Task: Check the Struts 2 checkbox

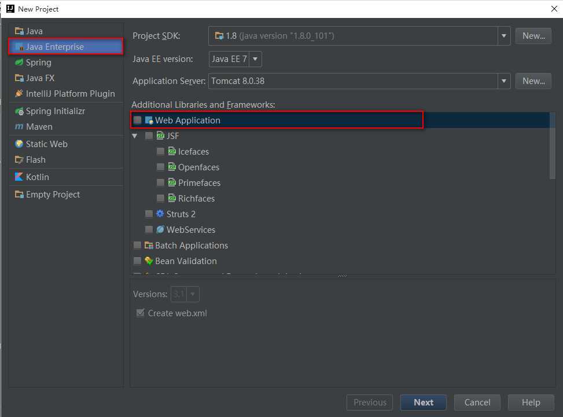Action: pyautogui.click(x=149, y=214)
